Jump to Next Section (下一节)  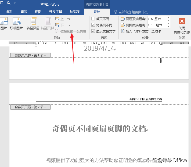tap(63, 25)
